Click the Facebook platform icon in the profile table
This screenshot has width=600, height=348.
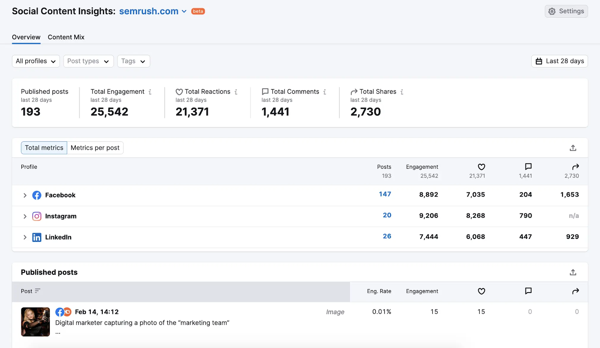(x=36, y=195)
